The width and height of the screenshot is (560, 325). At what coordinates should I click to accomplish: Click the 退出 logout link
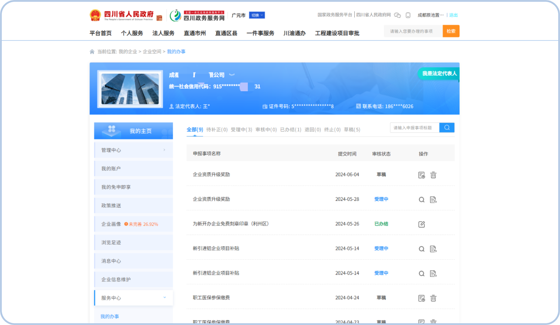453,15
